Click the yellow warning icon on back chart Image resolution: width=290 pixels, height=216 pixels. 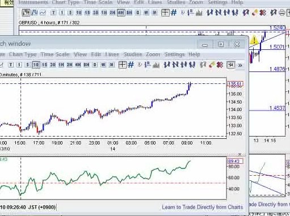[x=254, y=40]
